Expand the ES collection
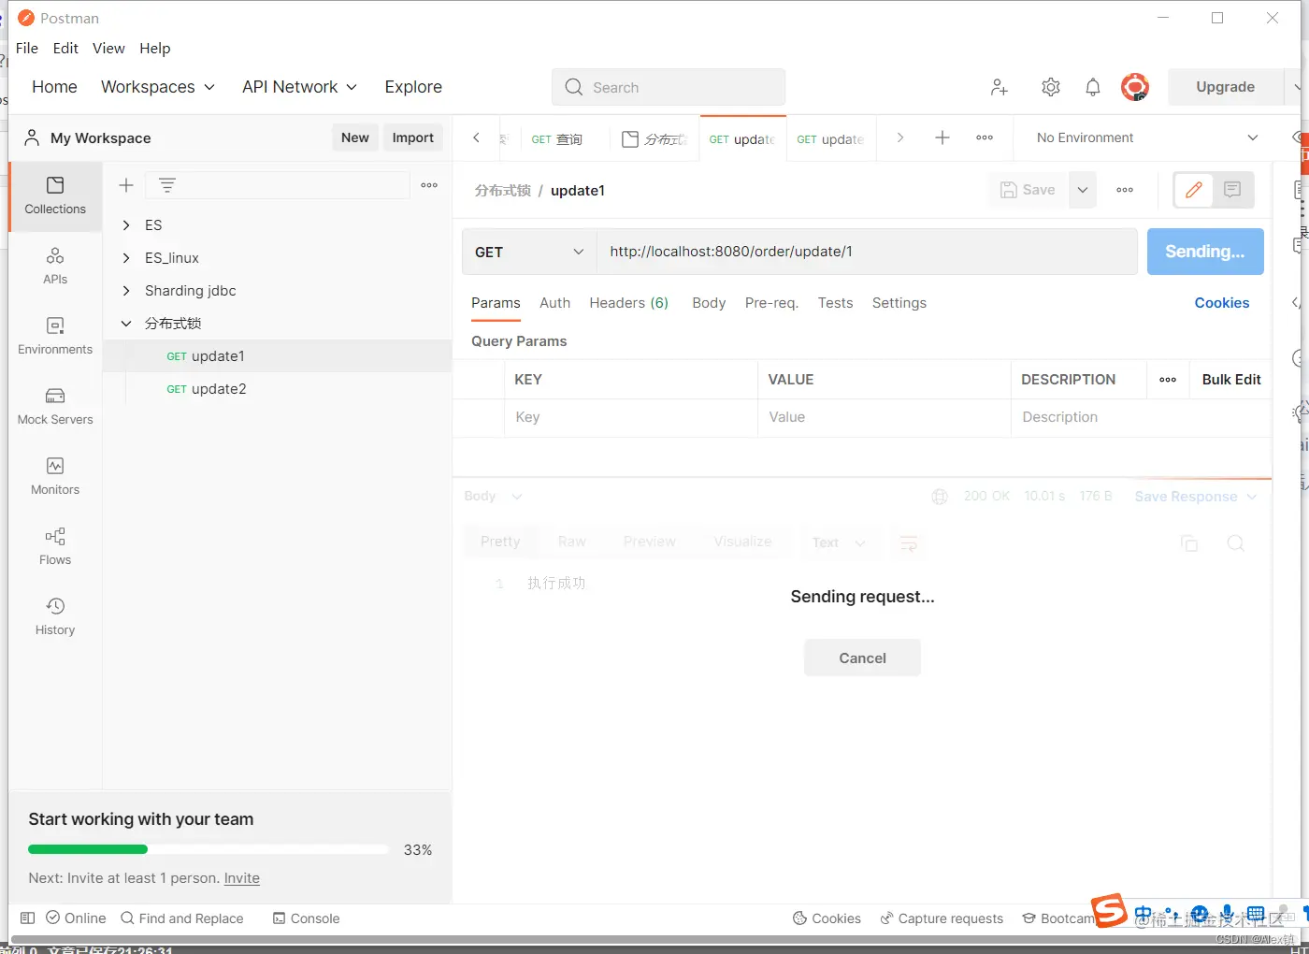The width and height of the screenshot is (1309, 954). (x=126, y=225)
